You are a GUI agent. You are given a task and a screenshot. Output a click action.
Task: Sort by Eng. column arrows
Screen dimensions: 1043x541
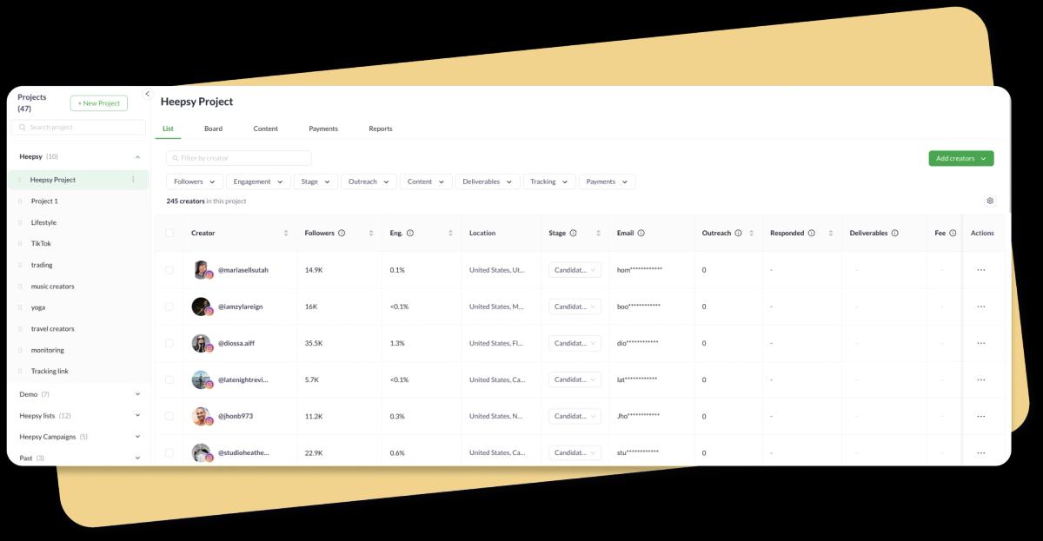coord(450,233)
